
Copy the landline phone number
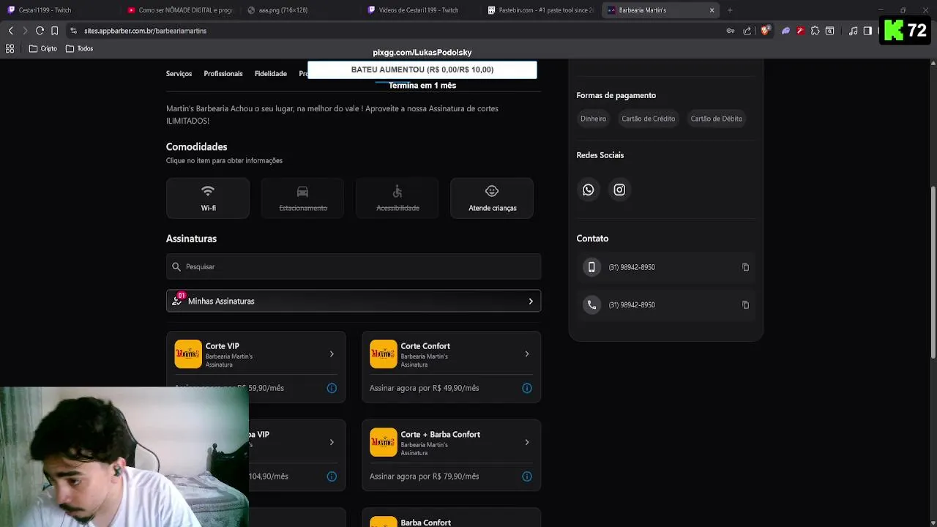(745, 304)
